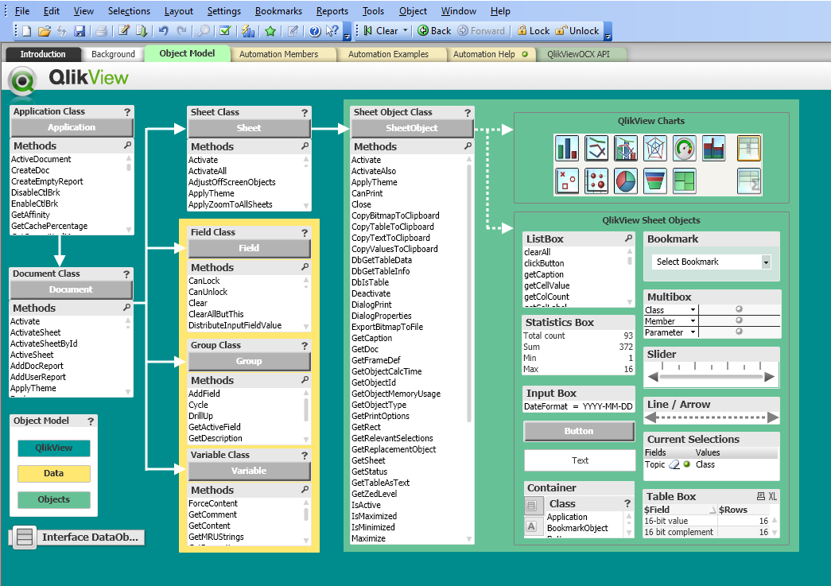
Task: Select the Grid Chart icon
Action: pyautogui.click(x=596, y=180)
